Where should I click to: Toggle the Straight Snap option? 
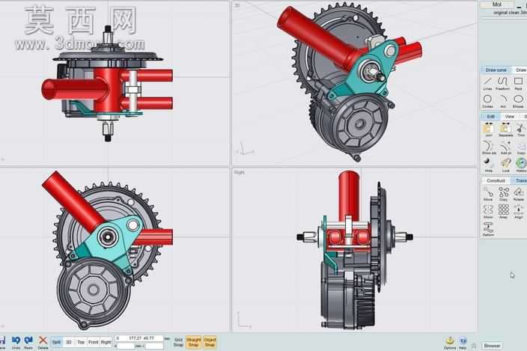[x=193, y=342]
